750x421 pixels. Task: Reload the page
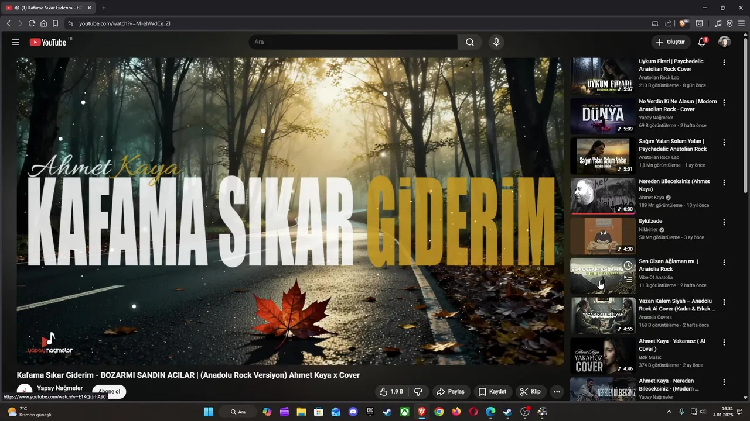tap(32, 23)
